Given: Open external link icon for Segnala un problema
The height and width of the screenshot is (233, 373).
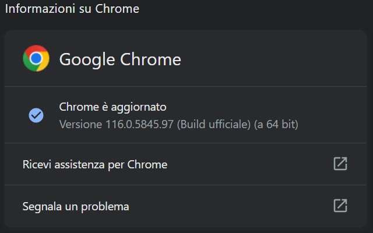Looking at the screenshot, I should pyautogui.click(x=340, y=206).
